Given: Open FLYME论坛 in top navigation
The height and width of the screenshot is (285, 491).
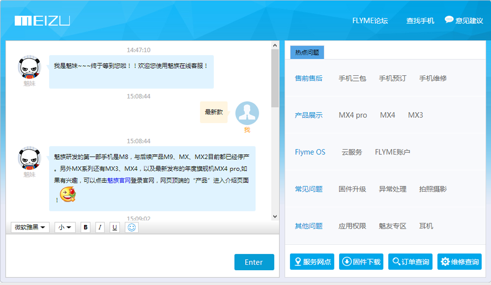Looking at the screenshot, I should 370,21.
